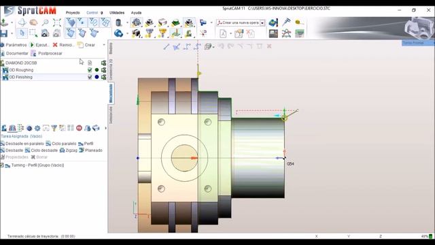Open the Crear una nueva opera dropdown arrow

(x=262, y=22)
